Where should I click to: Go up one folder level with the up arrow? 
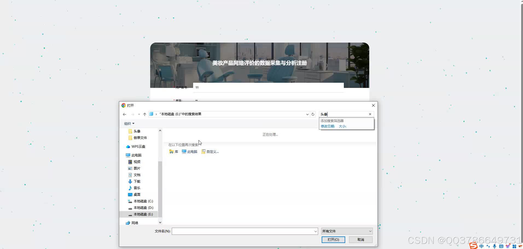click(x=145, y=114)
